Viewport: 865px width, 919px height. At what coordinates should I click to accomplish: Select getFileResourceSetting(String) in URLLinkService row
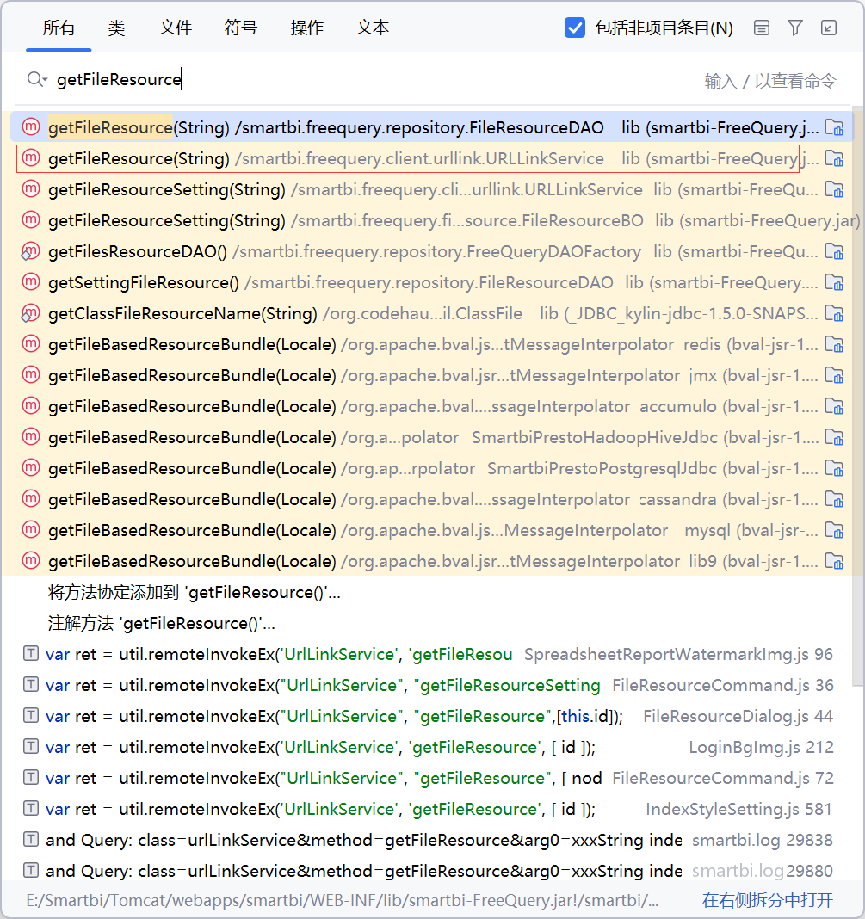[x=430, y=189]
